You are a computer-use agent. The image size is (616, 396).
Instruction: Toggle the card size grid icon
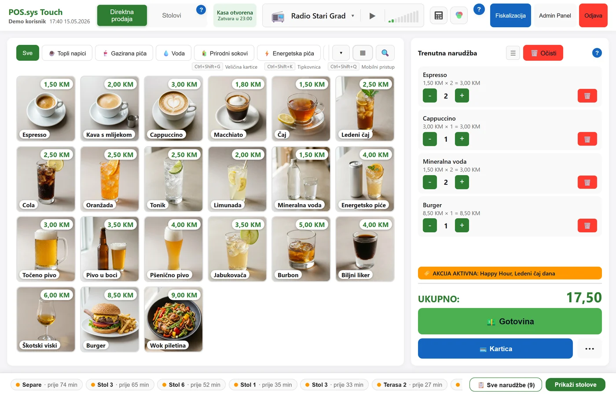tap(363, 53)
